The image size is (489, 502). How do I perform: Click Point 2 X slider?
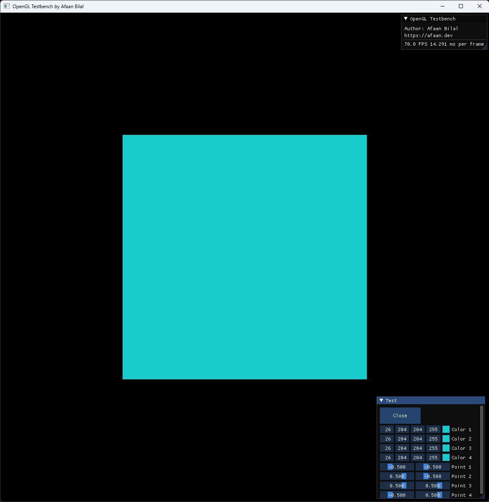point(397,476)
